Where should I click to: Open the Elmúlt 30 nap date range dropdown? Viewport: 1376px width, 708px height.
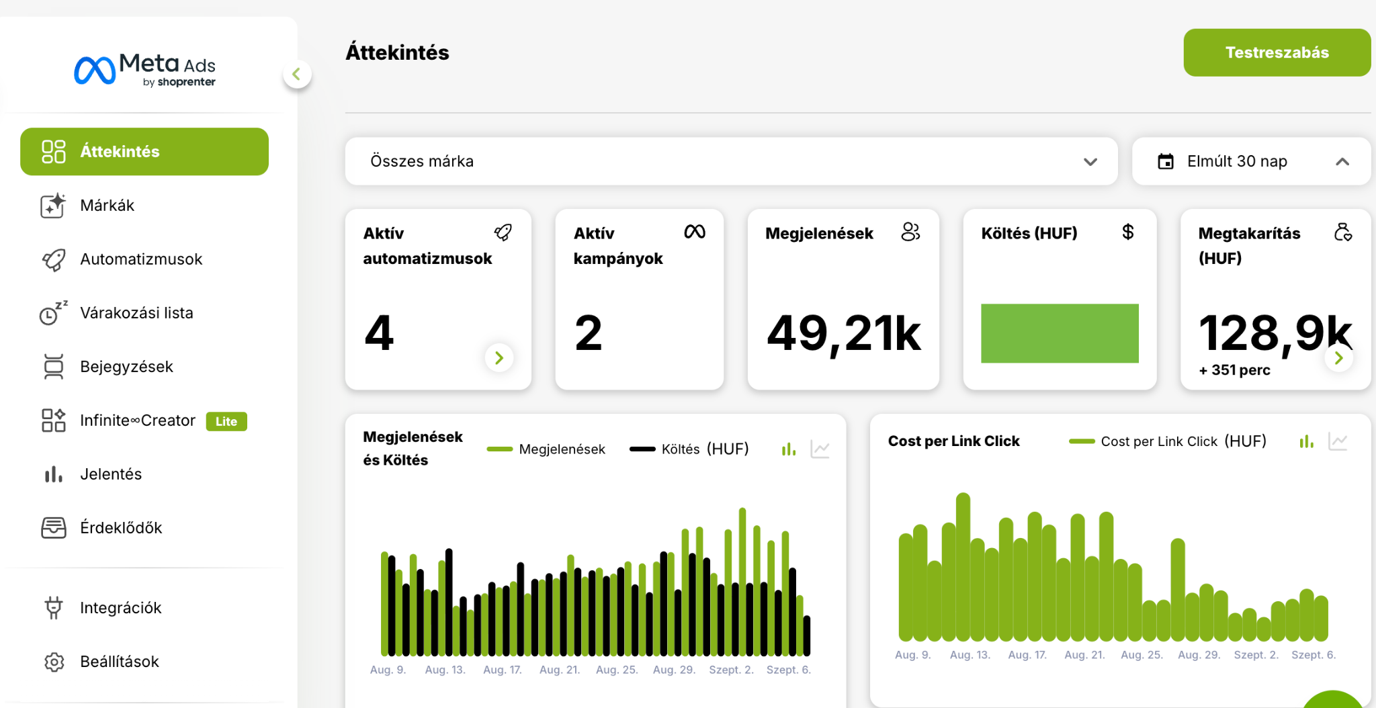point(1251,161)
